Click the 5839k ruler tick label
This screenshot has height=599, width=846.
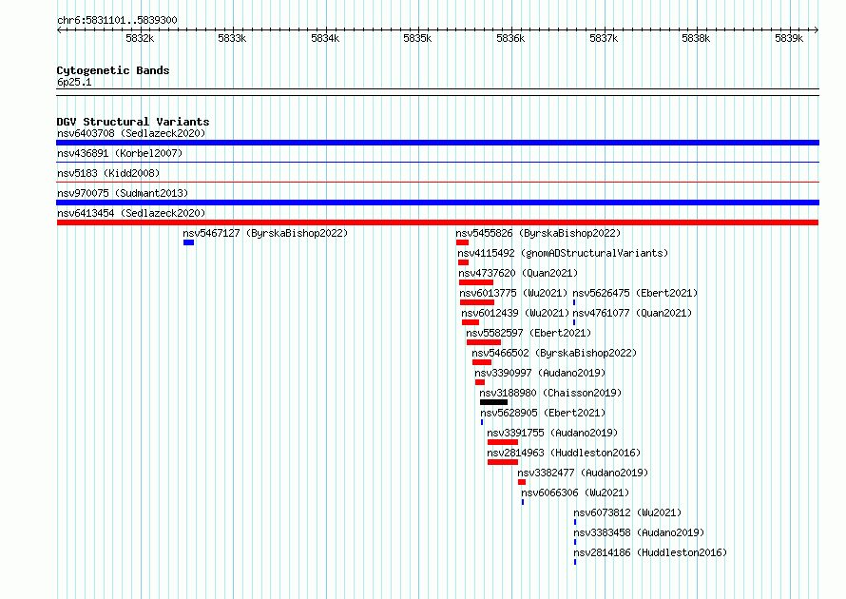pyautogui.click(x=789, y=38)
